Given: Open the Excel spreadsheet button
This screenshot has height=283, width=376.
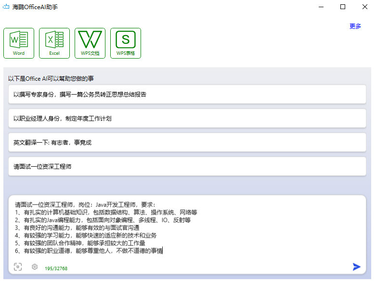Looking at the screenshot, I should (54, 43).
